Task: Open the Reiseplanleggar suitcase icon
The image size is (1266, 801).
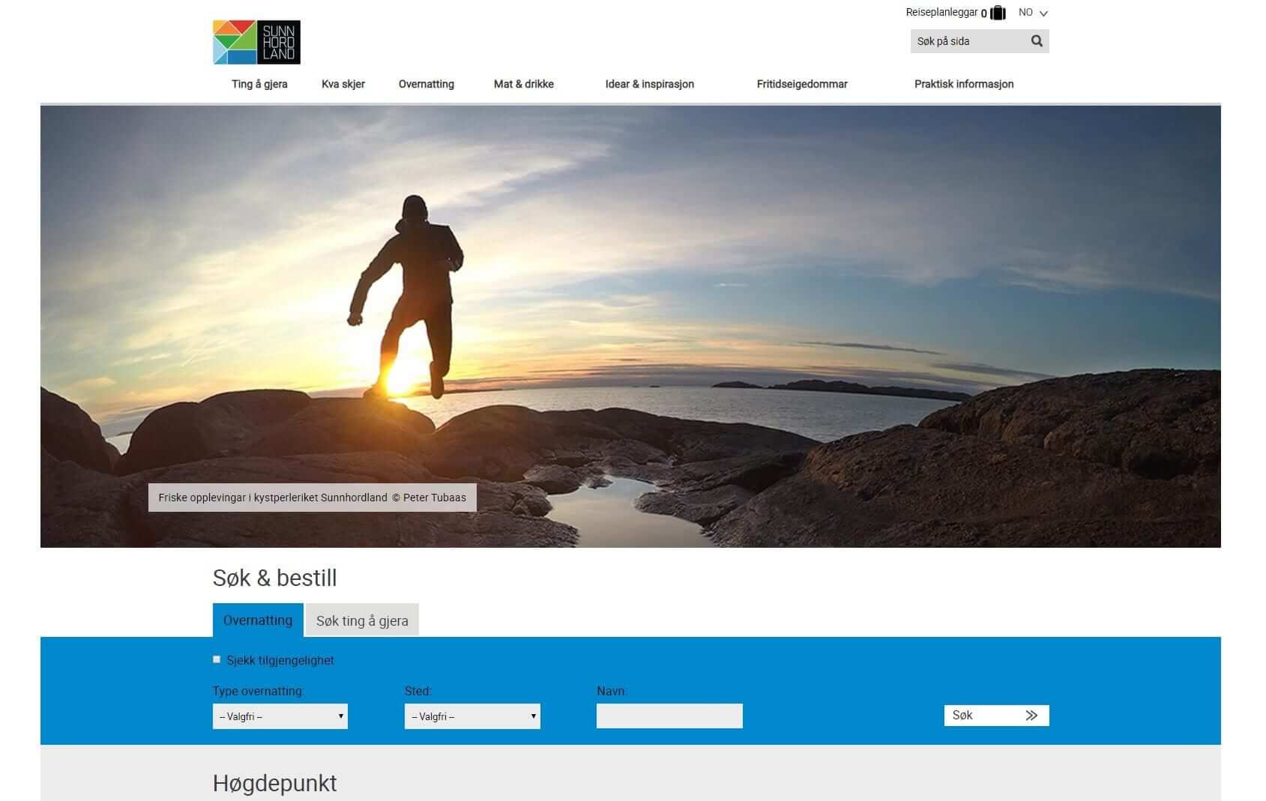Action: pyautogui.click(x=998, y=13)
